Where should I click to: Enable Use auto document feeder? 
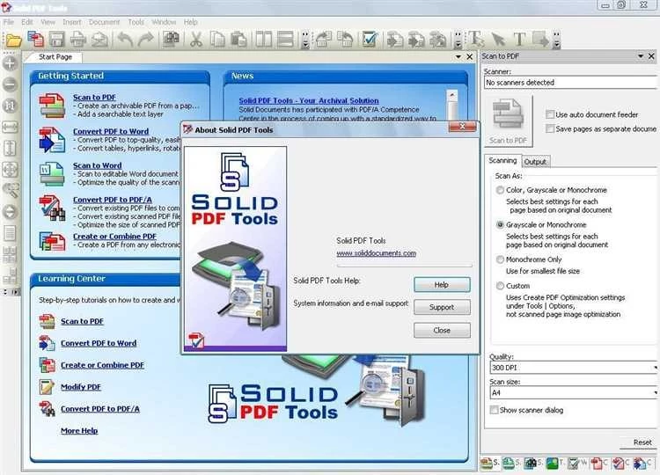(549, 114)
